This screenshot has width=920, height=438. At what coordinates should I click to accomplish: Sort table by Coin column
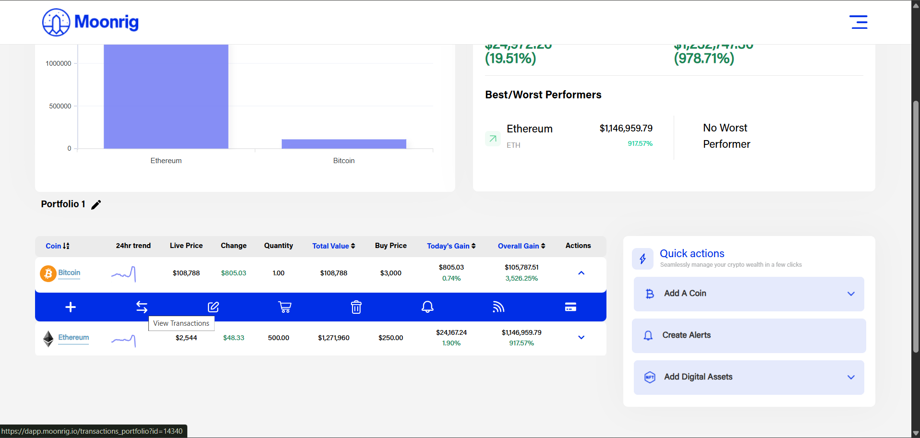tap(58, 246)
